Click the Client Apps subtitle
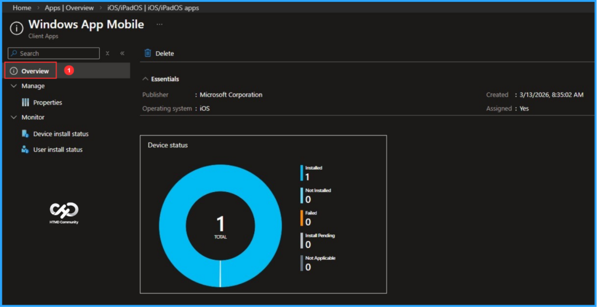597x307 pixels. [x=43, y=37]
